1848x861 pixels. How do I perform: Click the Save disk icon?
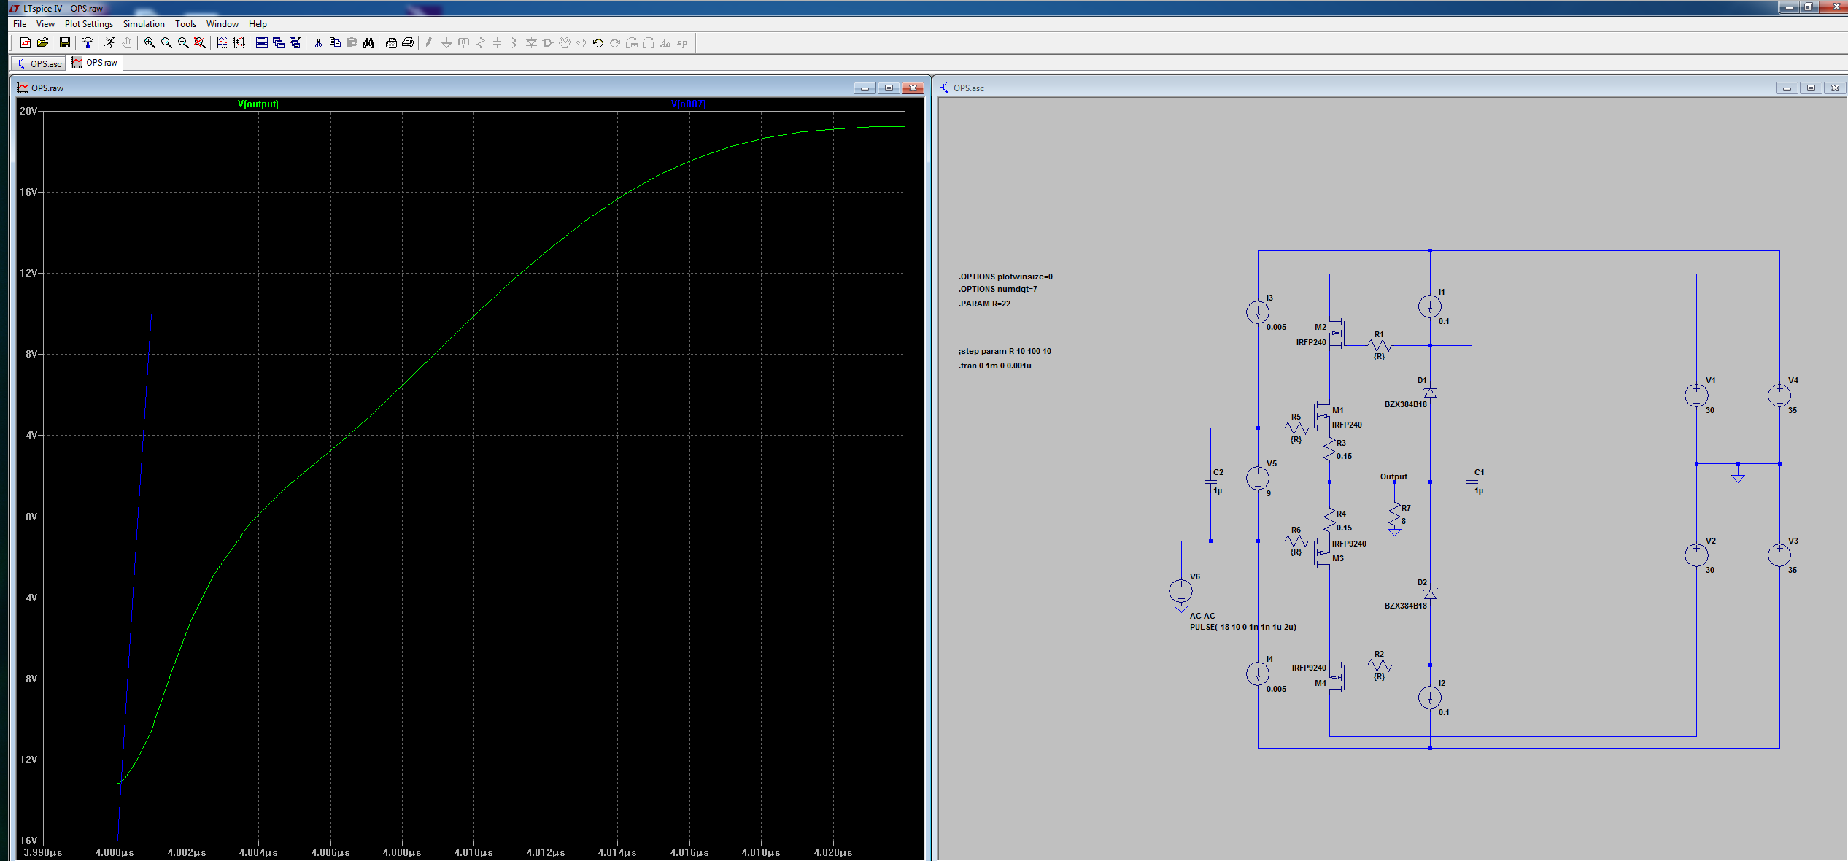pos(65,43)
